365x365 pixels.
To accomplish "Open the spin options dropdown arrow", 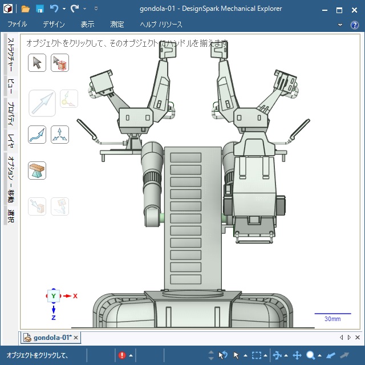I will point(286,355).
